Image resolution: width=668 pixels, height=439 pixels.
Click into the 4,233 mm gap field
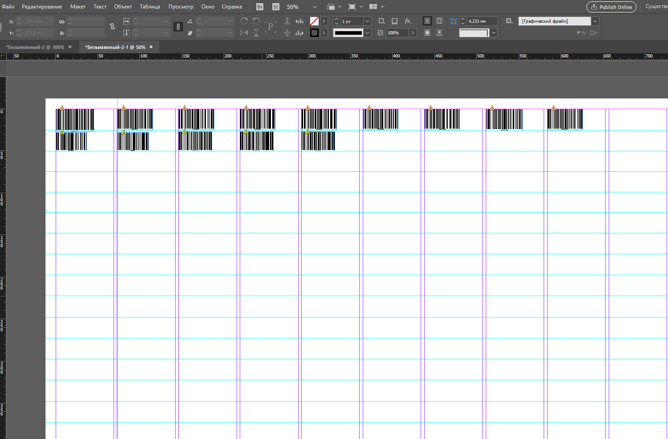482,21
